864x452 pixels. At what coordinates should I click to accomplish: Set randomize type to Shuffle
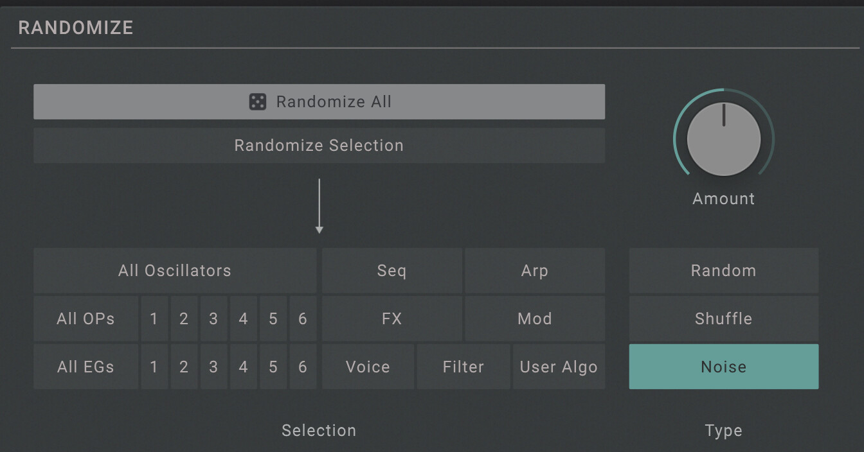[723, 318]
